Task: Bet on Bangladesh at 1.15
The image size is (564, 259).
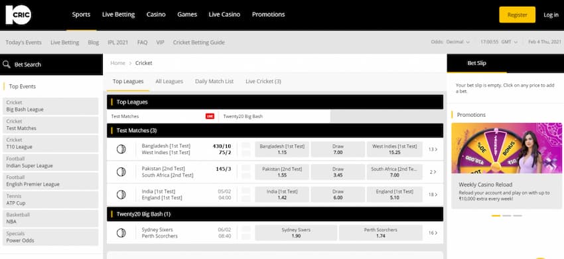Action: 282,149
